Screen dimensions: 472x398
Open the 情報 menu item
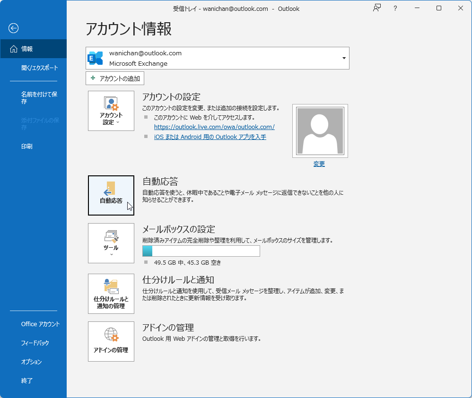click(34, 49)
